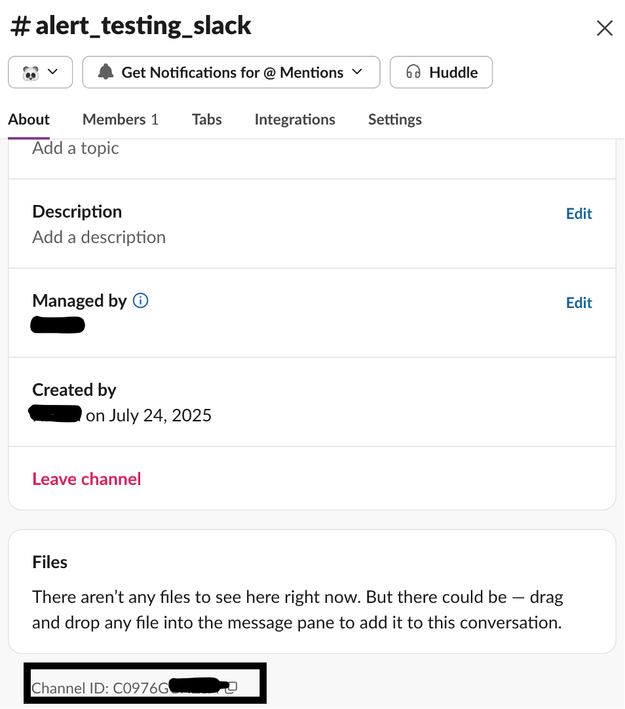The image size is (625, 709).
Task: Click Leave channel
Action: (x=86, y=479)
